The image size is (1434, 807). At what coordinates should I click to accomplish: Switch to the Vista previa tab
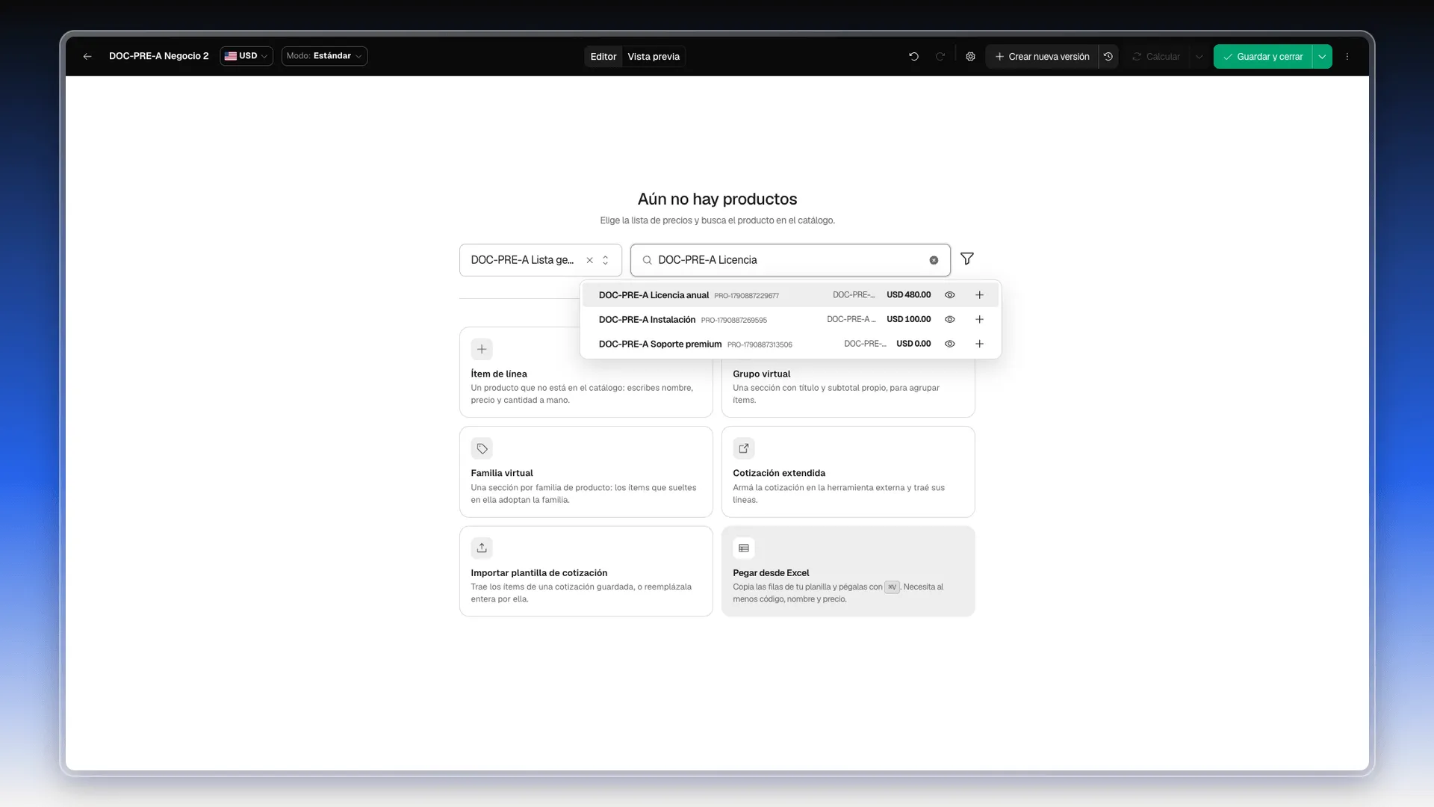coord(654,56)
